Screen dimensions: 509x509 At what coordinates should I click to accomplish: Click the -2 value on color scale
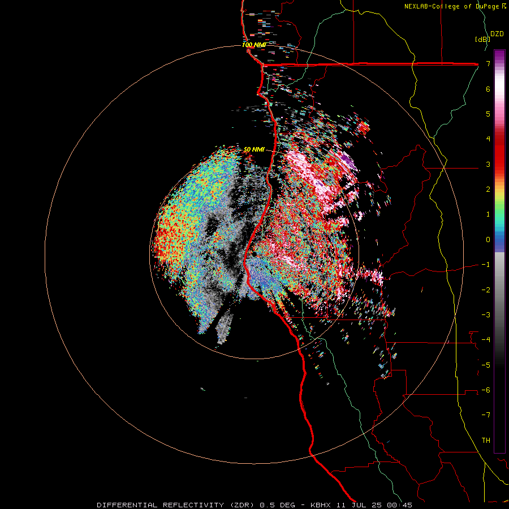pos(486,290)
